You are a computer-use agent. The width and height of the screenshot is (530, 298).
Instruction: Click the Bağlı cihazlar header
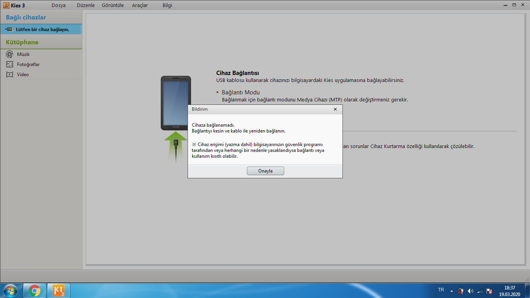click(x=26, y=17)
